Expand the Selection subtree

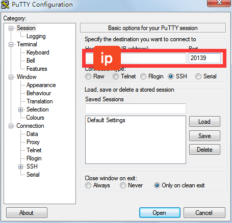[20, 109]
